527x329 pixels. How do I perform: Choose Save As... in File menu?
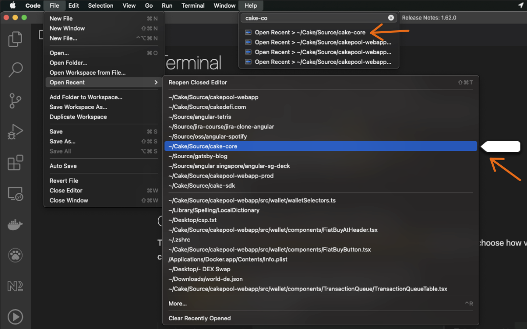tap(103, 141)
